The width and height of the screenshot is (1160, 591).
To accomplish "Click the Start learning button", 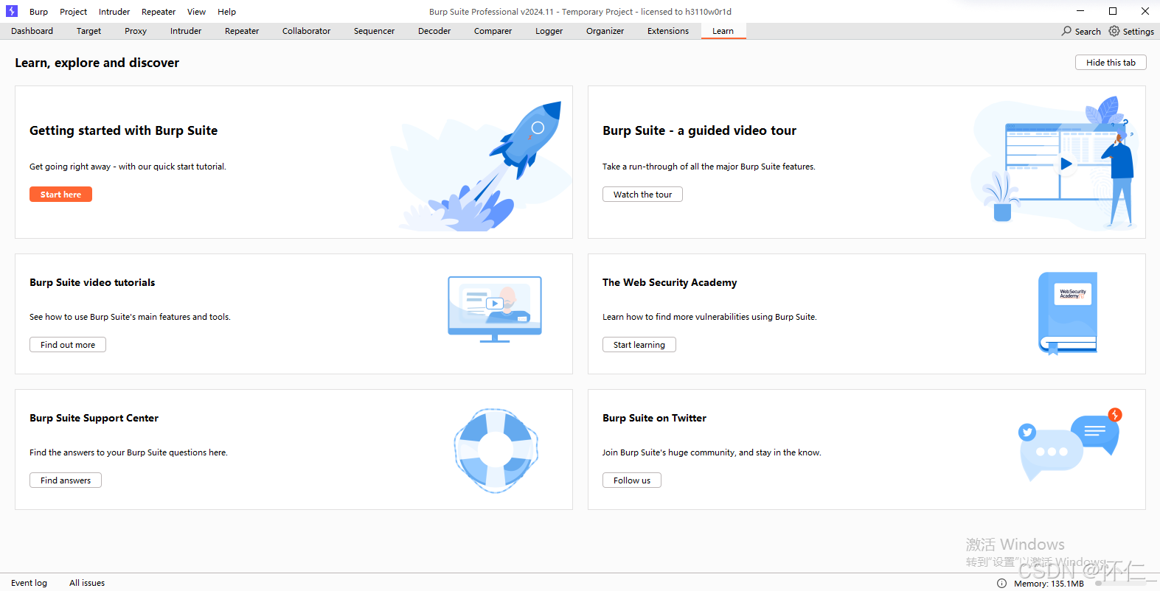I will [x=639, y=345].
